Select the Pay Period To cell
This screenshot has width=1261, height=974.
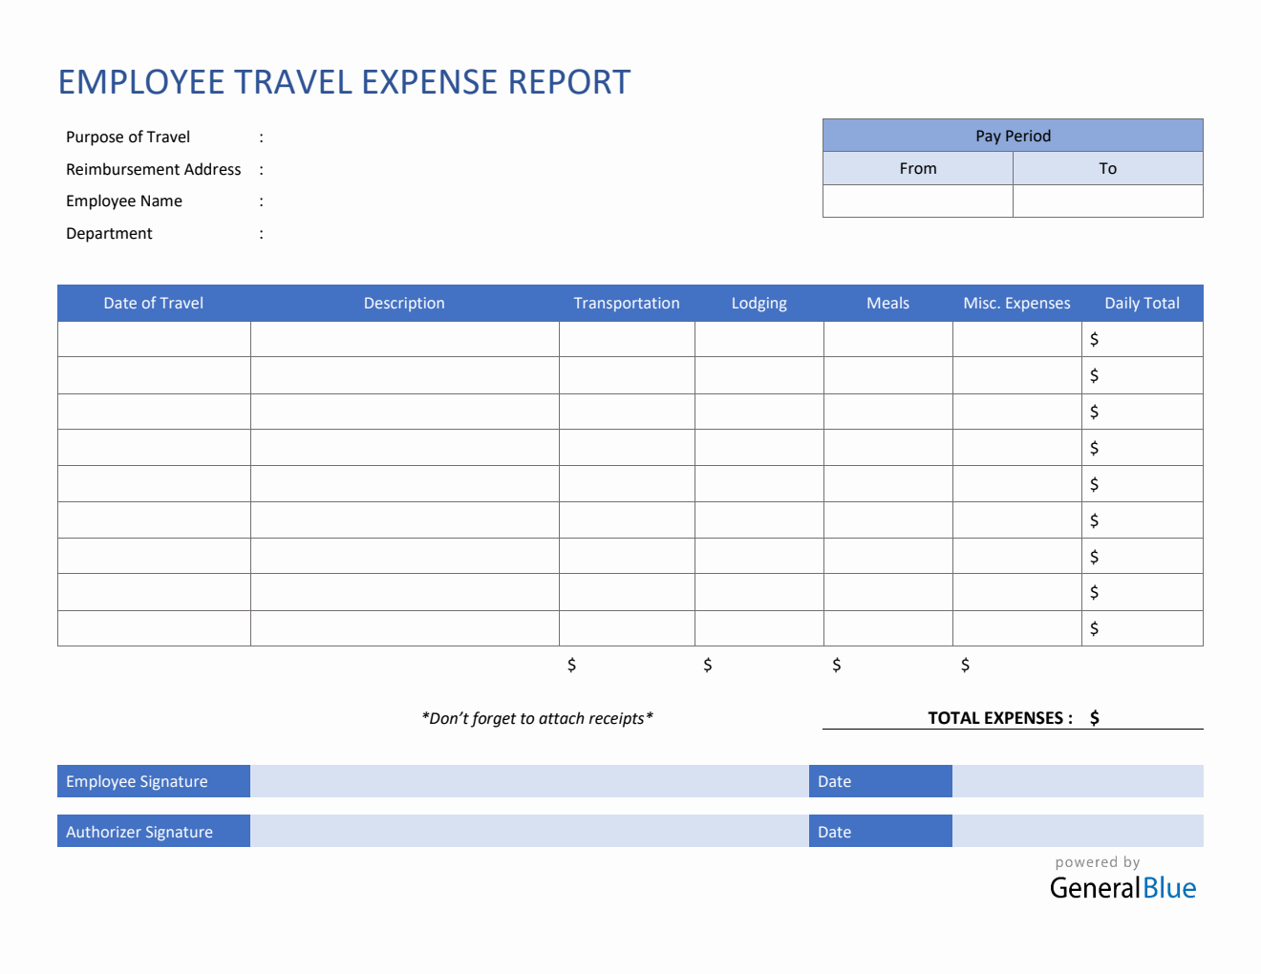coord(1107,201)
